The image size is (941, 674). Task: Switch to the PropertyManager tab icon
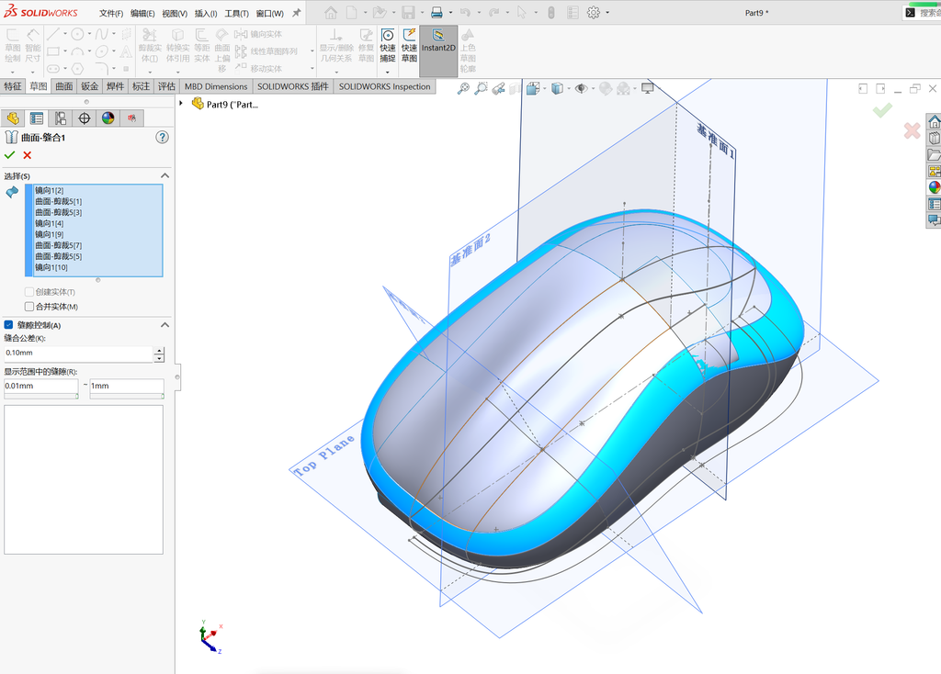point(37,118)
